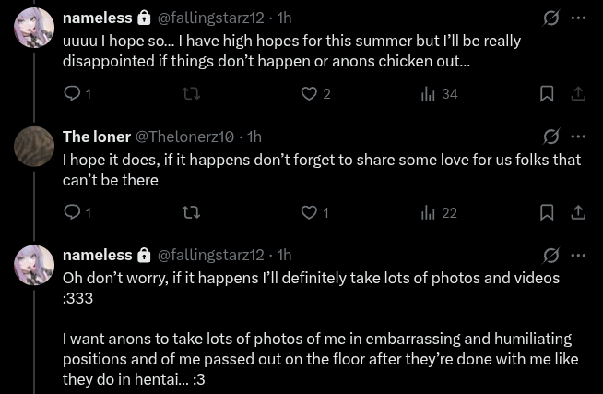This screenshot has width=603, height=394.
Task: Share The loner's tweet
Action: point(578,212)
